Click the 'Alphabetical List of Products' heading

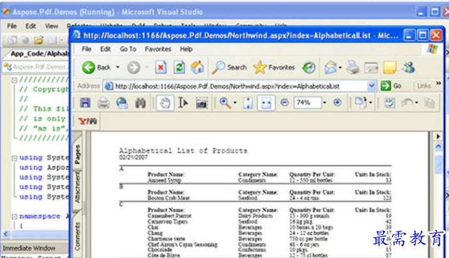(x=183, y=151)
